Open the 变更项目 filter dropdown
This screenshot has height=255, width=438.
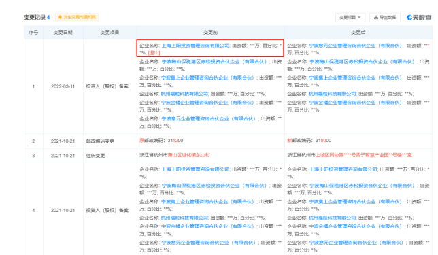(x=350, y=17)
